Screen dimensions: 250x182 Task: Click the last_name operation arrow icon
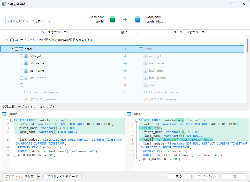[125, 71]
